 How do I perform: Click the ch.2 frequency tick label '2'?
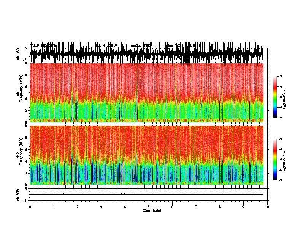click(x=27, y=173)
